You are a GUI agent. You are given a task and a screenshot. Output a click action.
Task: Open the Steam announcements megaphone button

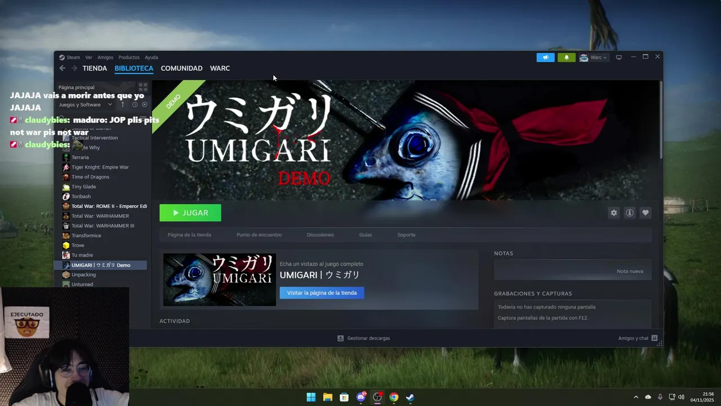(545, 57)
